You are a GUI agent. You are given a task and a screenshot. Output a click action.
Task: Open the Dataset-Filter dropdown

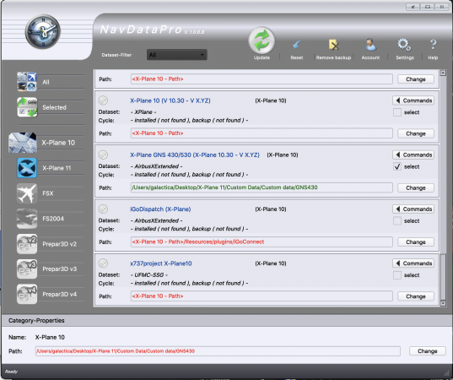tap(177, 55)
